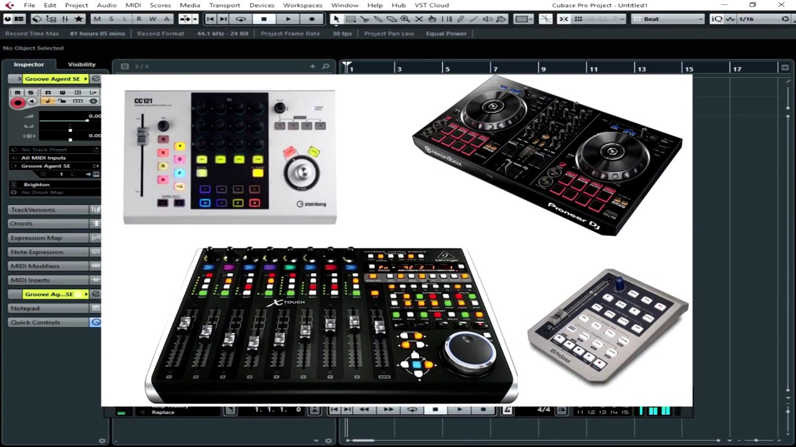Deactivate all Solo states (S)
Screen dimensions: 796x447
[111, 19]
